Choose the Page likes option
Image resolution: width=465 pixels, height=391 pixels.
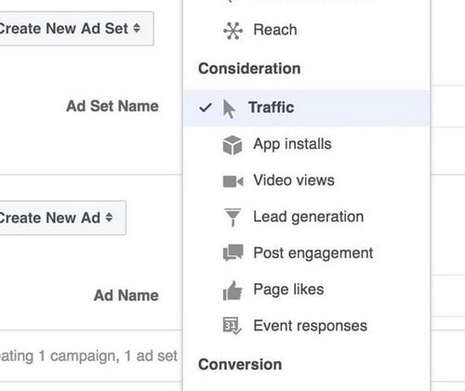click(x=306, y=290)
